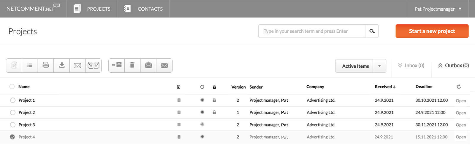The width and height of the screenshot is (475, 155).
Task: Click the list view icon
Action: coord(30,65)
